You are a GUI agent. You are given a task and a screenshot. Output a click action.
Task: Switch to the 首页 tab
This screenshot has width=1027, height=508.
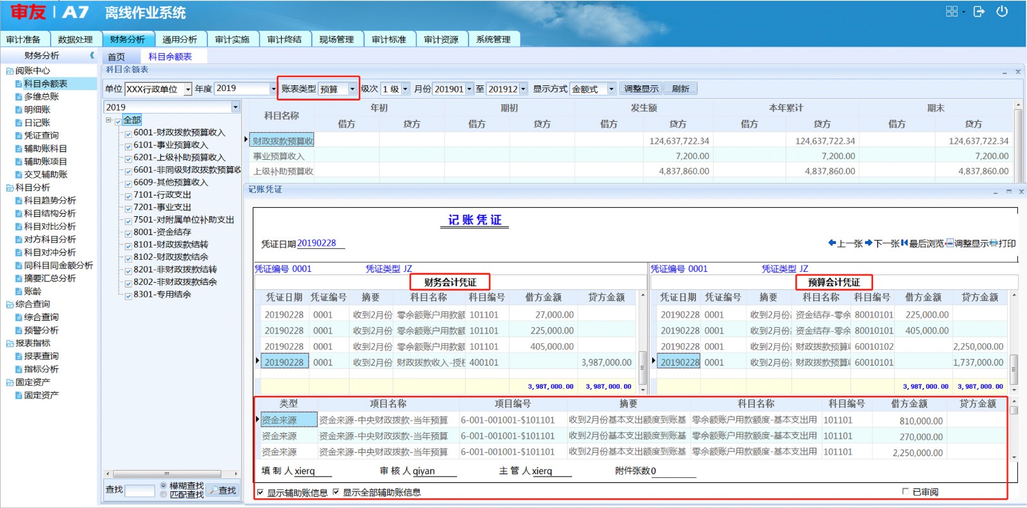tap(116, 57)
